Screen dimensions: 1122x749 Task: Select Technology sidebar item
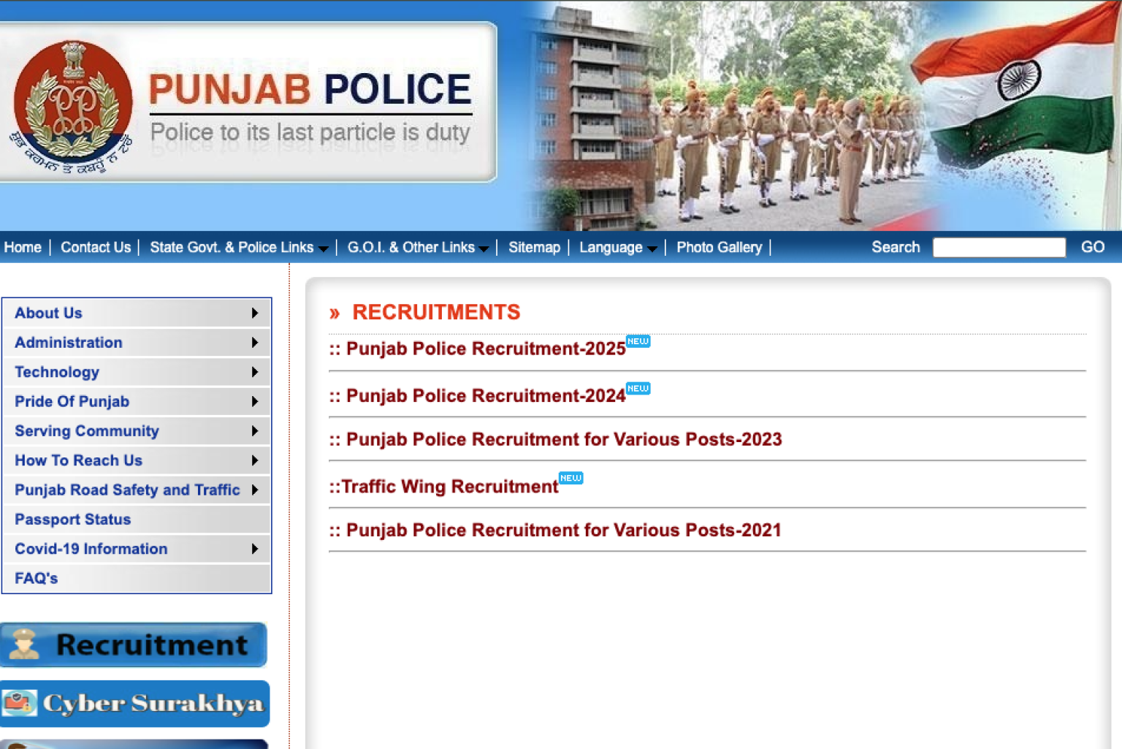[137, 372]
